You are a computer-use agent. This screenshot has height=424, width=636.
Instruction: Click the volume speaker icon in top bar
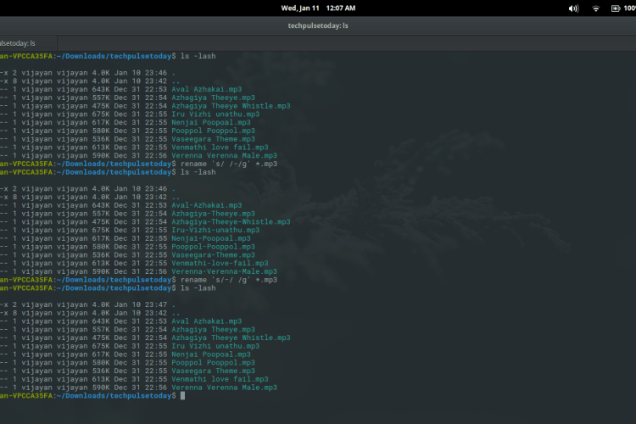click(575, 8)
